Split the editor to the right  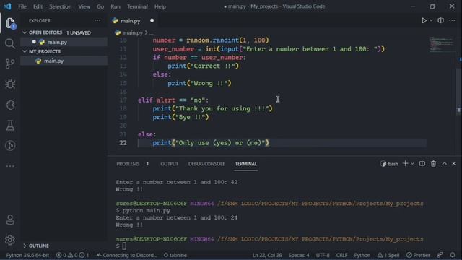click(441, 21)
